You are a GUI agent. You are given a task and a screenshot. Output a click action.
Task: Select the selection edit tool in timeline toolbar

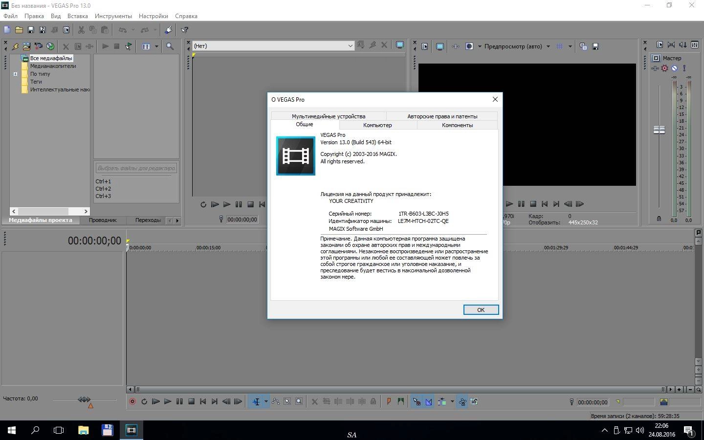pyautogui.click(x=287, y=401)
